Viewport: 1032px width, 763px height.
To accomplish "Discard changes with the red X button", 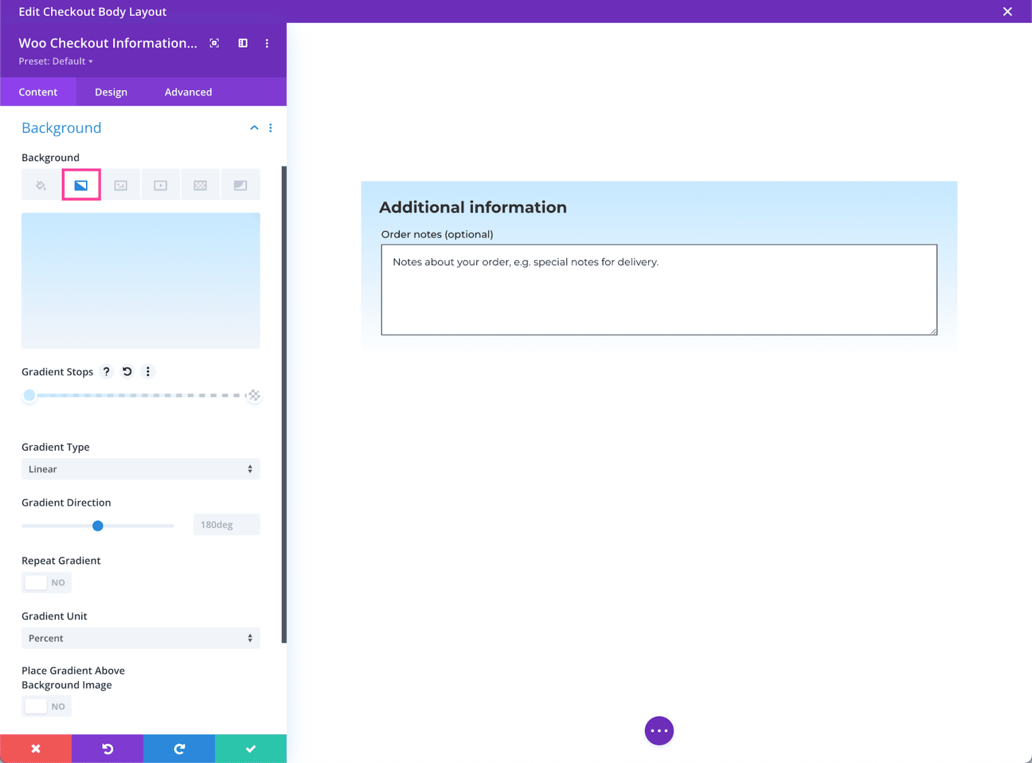I will pos(36,748).
